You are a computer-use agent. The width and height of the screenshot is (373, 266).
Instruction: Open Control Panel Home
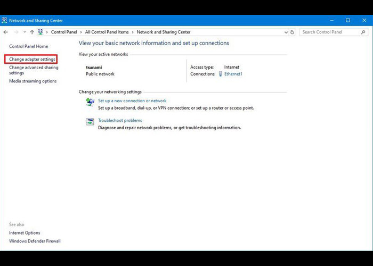point(29,46)
